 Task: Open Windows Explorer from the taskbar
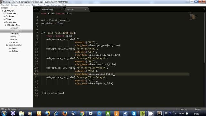(22, 113)
